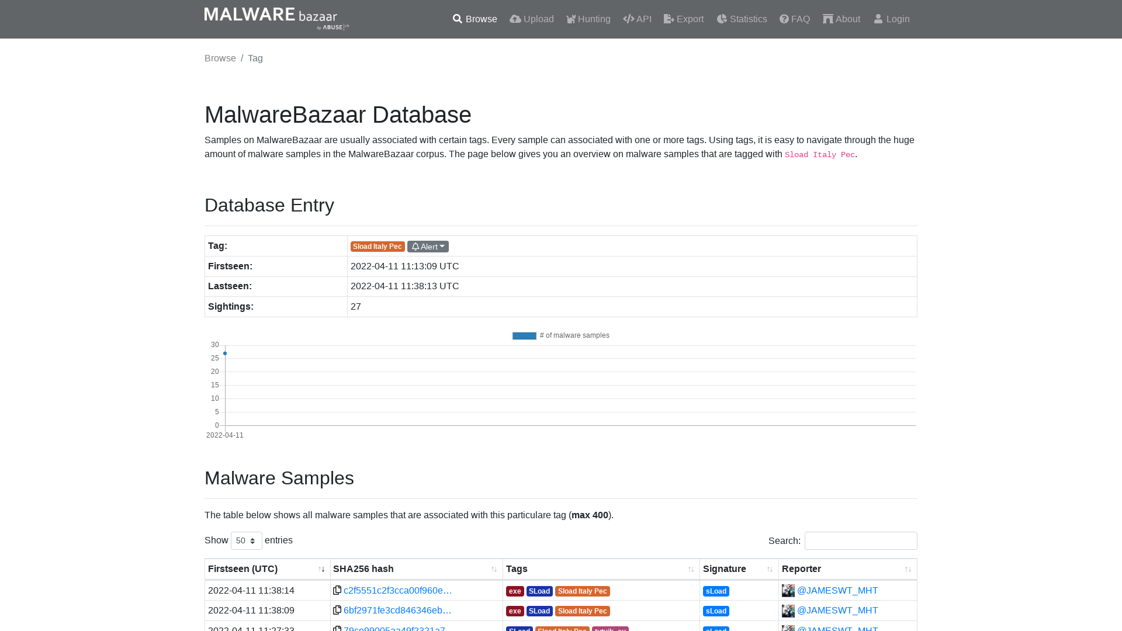Go to the FAQ page
Viewport: 1122px width, 631px height.
click(795, 19)
